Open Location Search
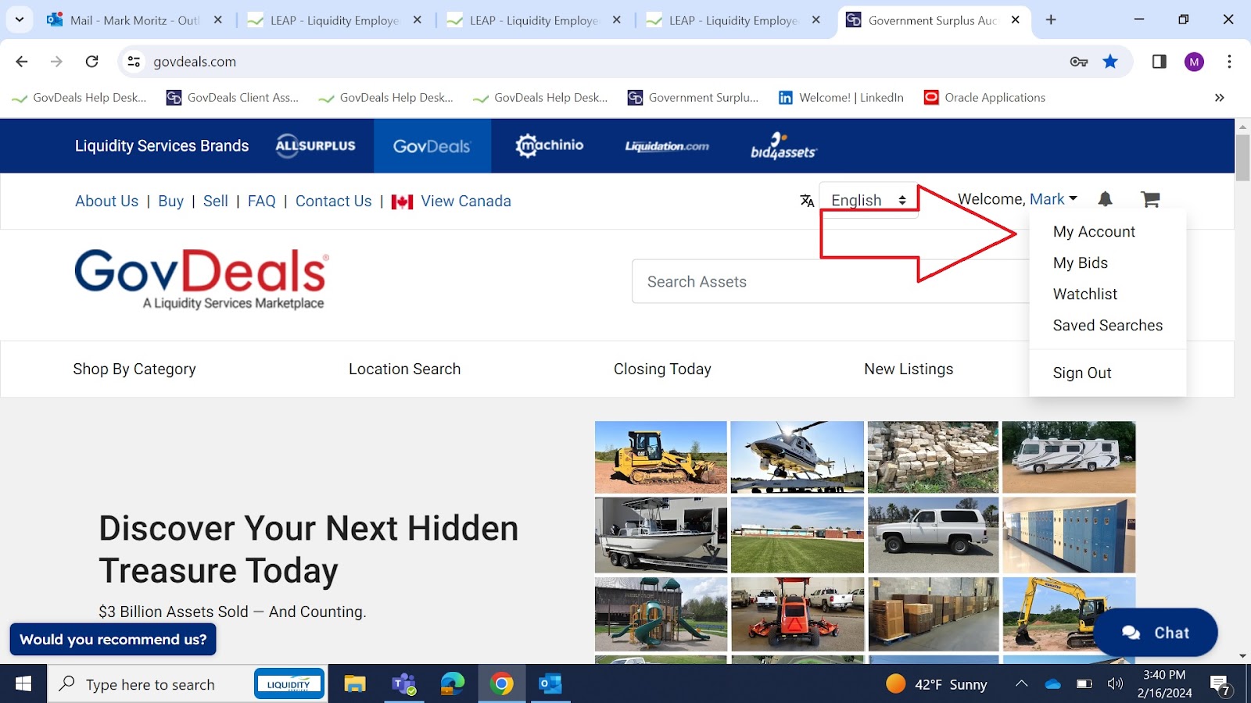The height and width of the screenshot is (703, 1251). click(x=404, y=369)
